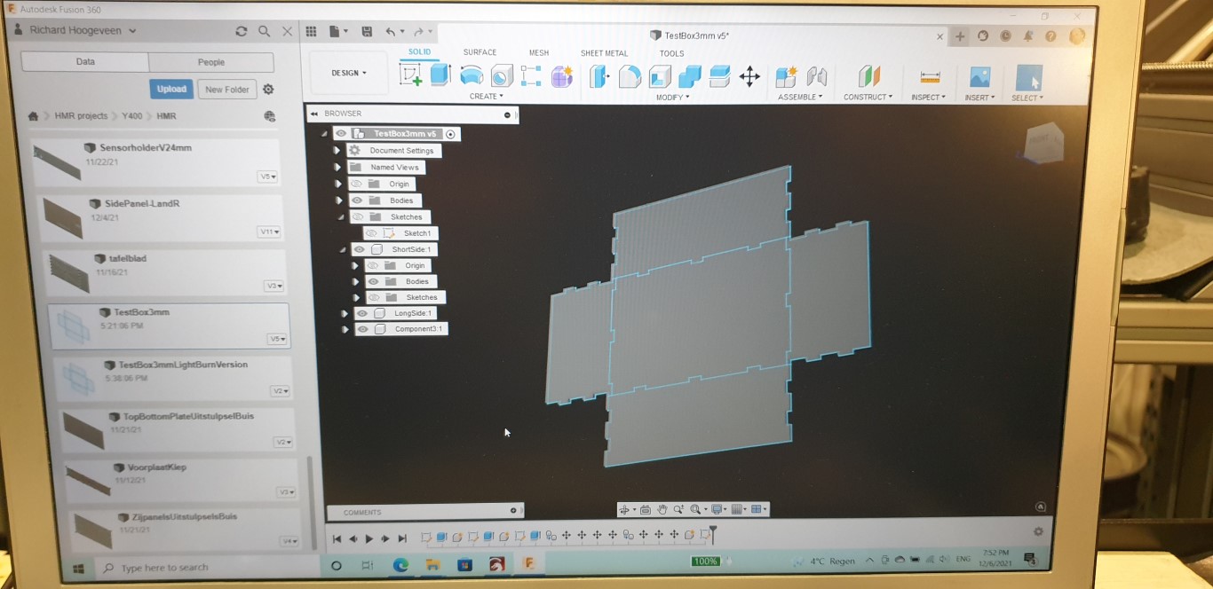Switch to the TOOLS tab
This screenshot has width=1213, height=589.
pos(671,53)
